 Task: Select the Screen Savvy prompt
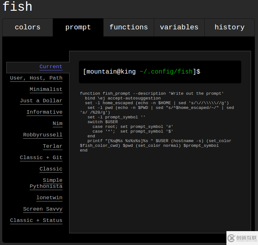tap(43, 209)
